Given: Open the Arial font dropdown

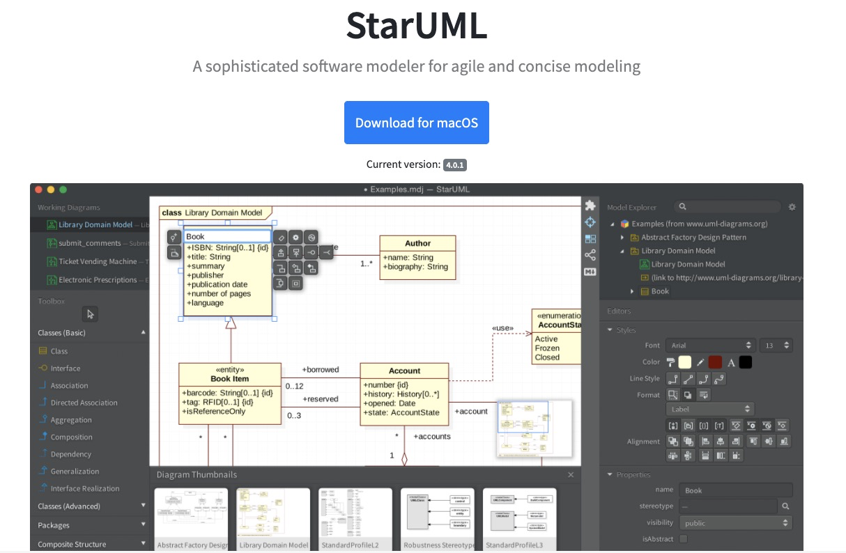Looking at the screenshot, I should point(710,345).
